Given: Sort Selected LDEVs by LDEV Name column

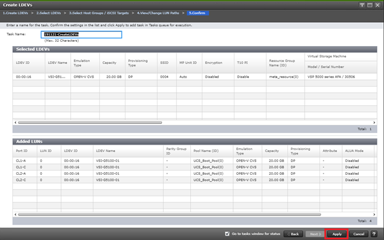Looking at the screenshot, I should pyautogui.click(x=58, y=63).
